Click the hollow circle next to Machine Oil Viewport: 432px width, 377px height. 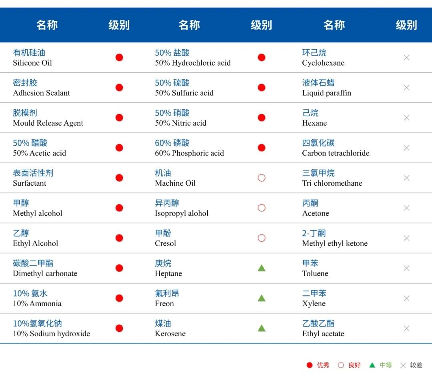(x=262, y=178)
